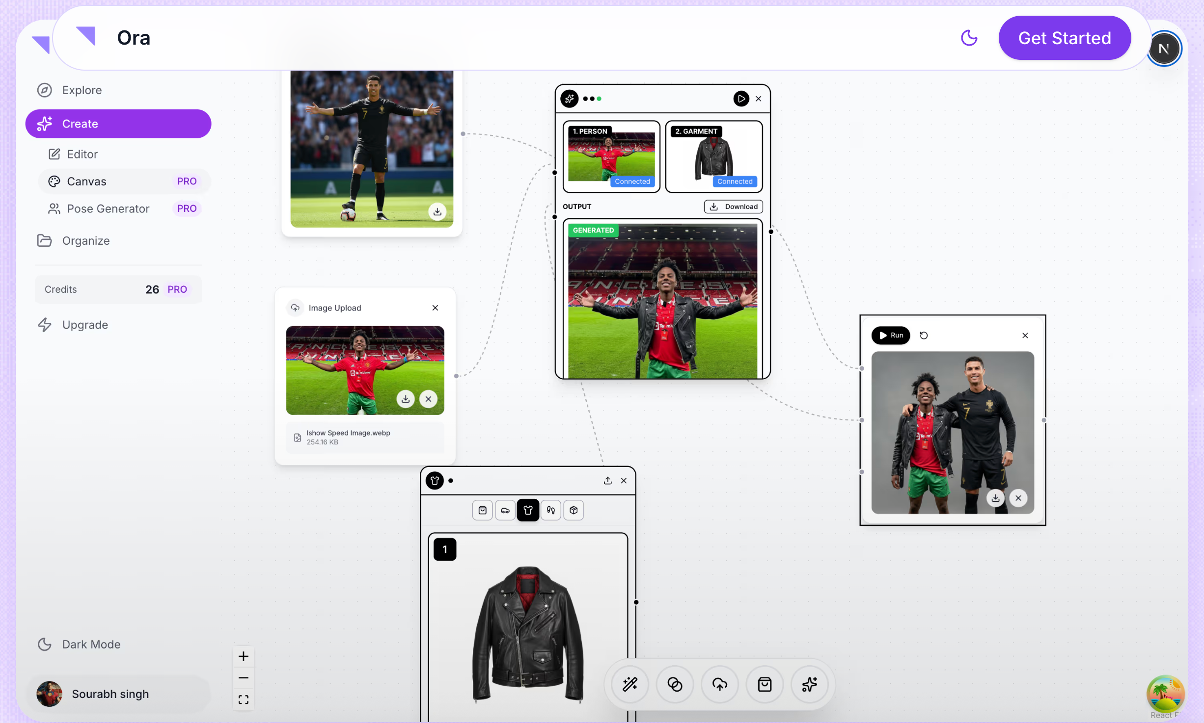Click the shopping bag tool in bottom toolbar
1204x723 pixels.
(765, 684)
